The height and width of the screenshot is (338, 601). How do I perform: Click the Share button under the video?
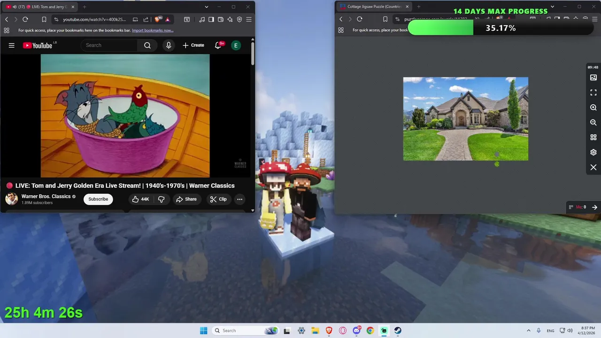(186, 199)
